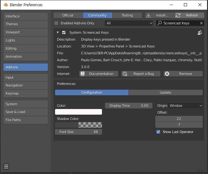This screenshot has width=208, height=174.
Task: Click the System: Screencast Keys title
Action: [89, 32]
